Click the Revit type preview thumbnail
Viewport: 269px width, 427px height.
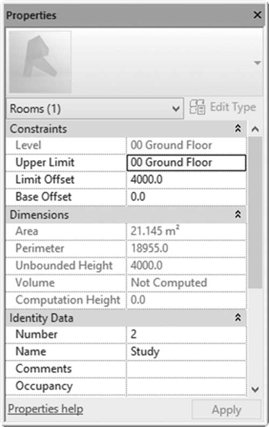tap(40, 62)
